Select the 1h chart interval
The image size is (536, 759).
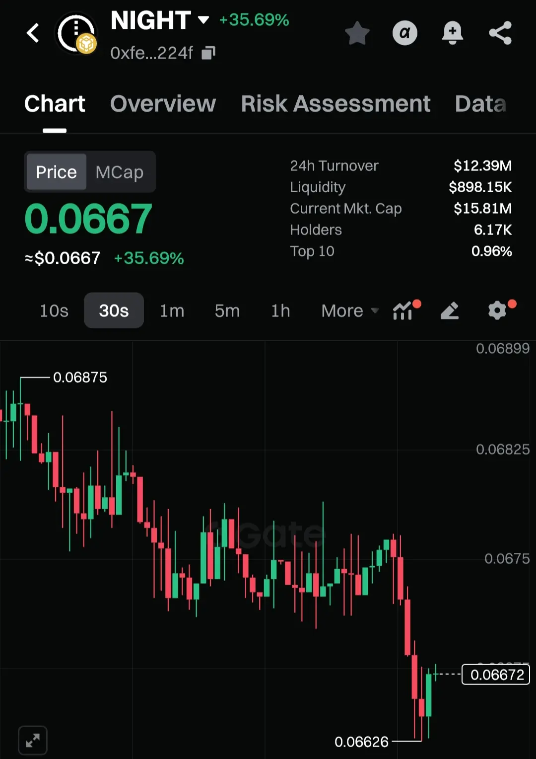point(280,310)
